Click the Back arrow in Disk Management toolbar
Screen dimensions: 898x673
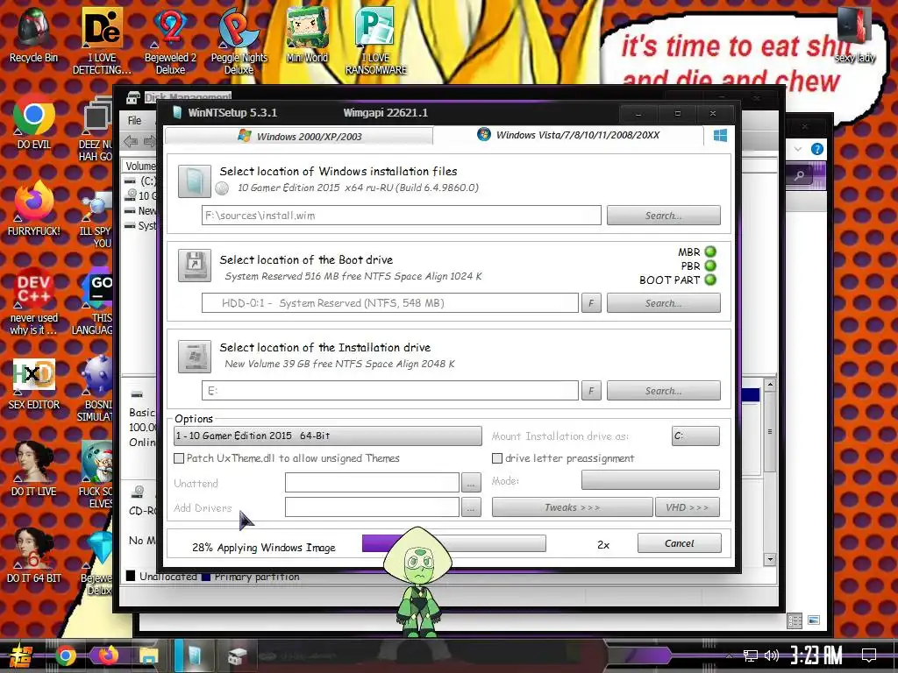coord(131,141)
